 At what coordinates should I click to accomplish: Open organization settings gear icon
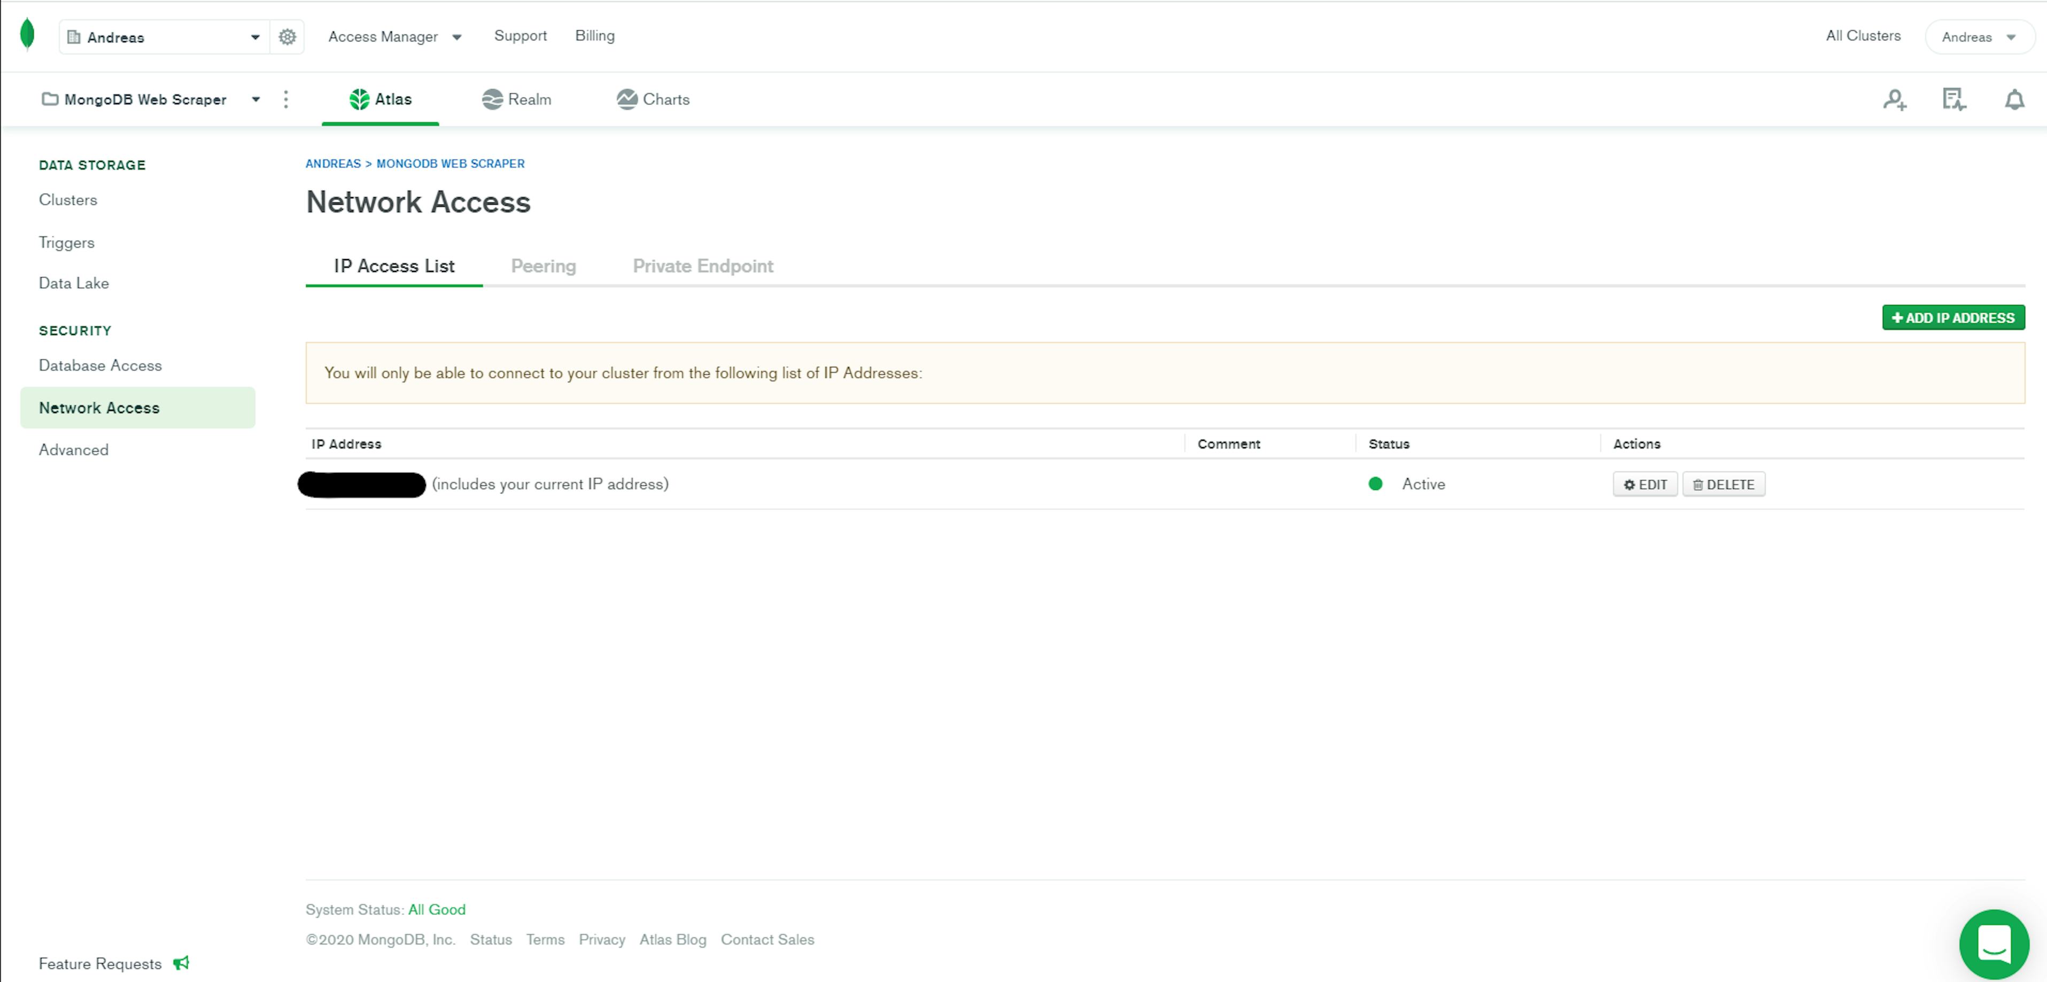[286, 36]
